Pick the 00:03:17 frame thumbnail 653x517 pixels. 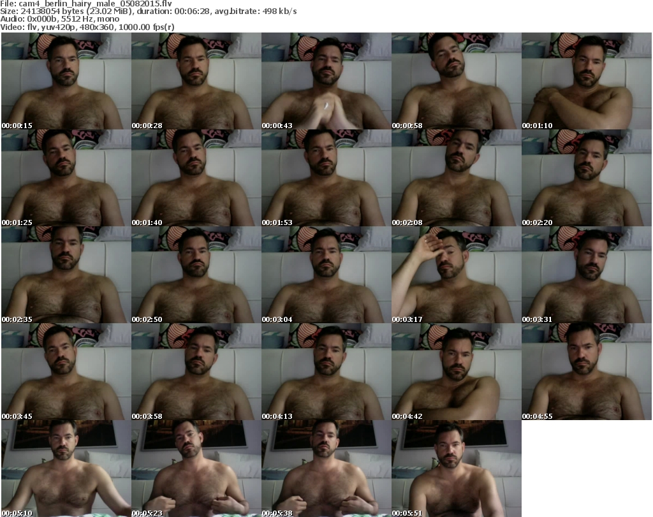(456, 275)
